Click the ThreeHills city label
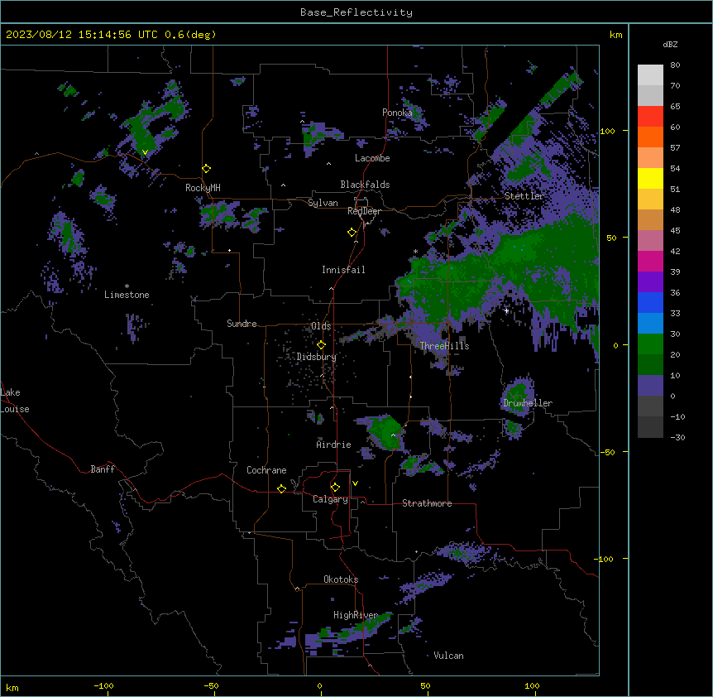The image size is (713, 697). tap(444, 346)
